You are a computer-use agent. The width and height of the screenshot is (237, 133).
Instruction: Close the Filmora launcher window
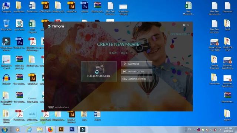[188, 25]
